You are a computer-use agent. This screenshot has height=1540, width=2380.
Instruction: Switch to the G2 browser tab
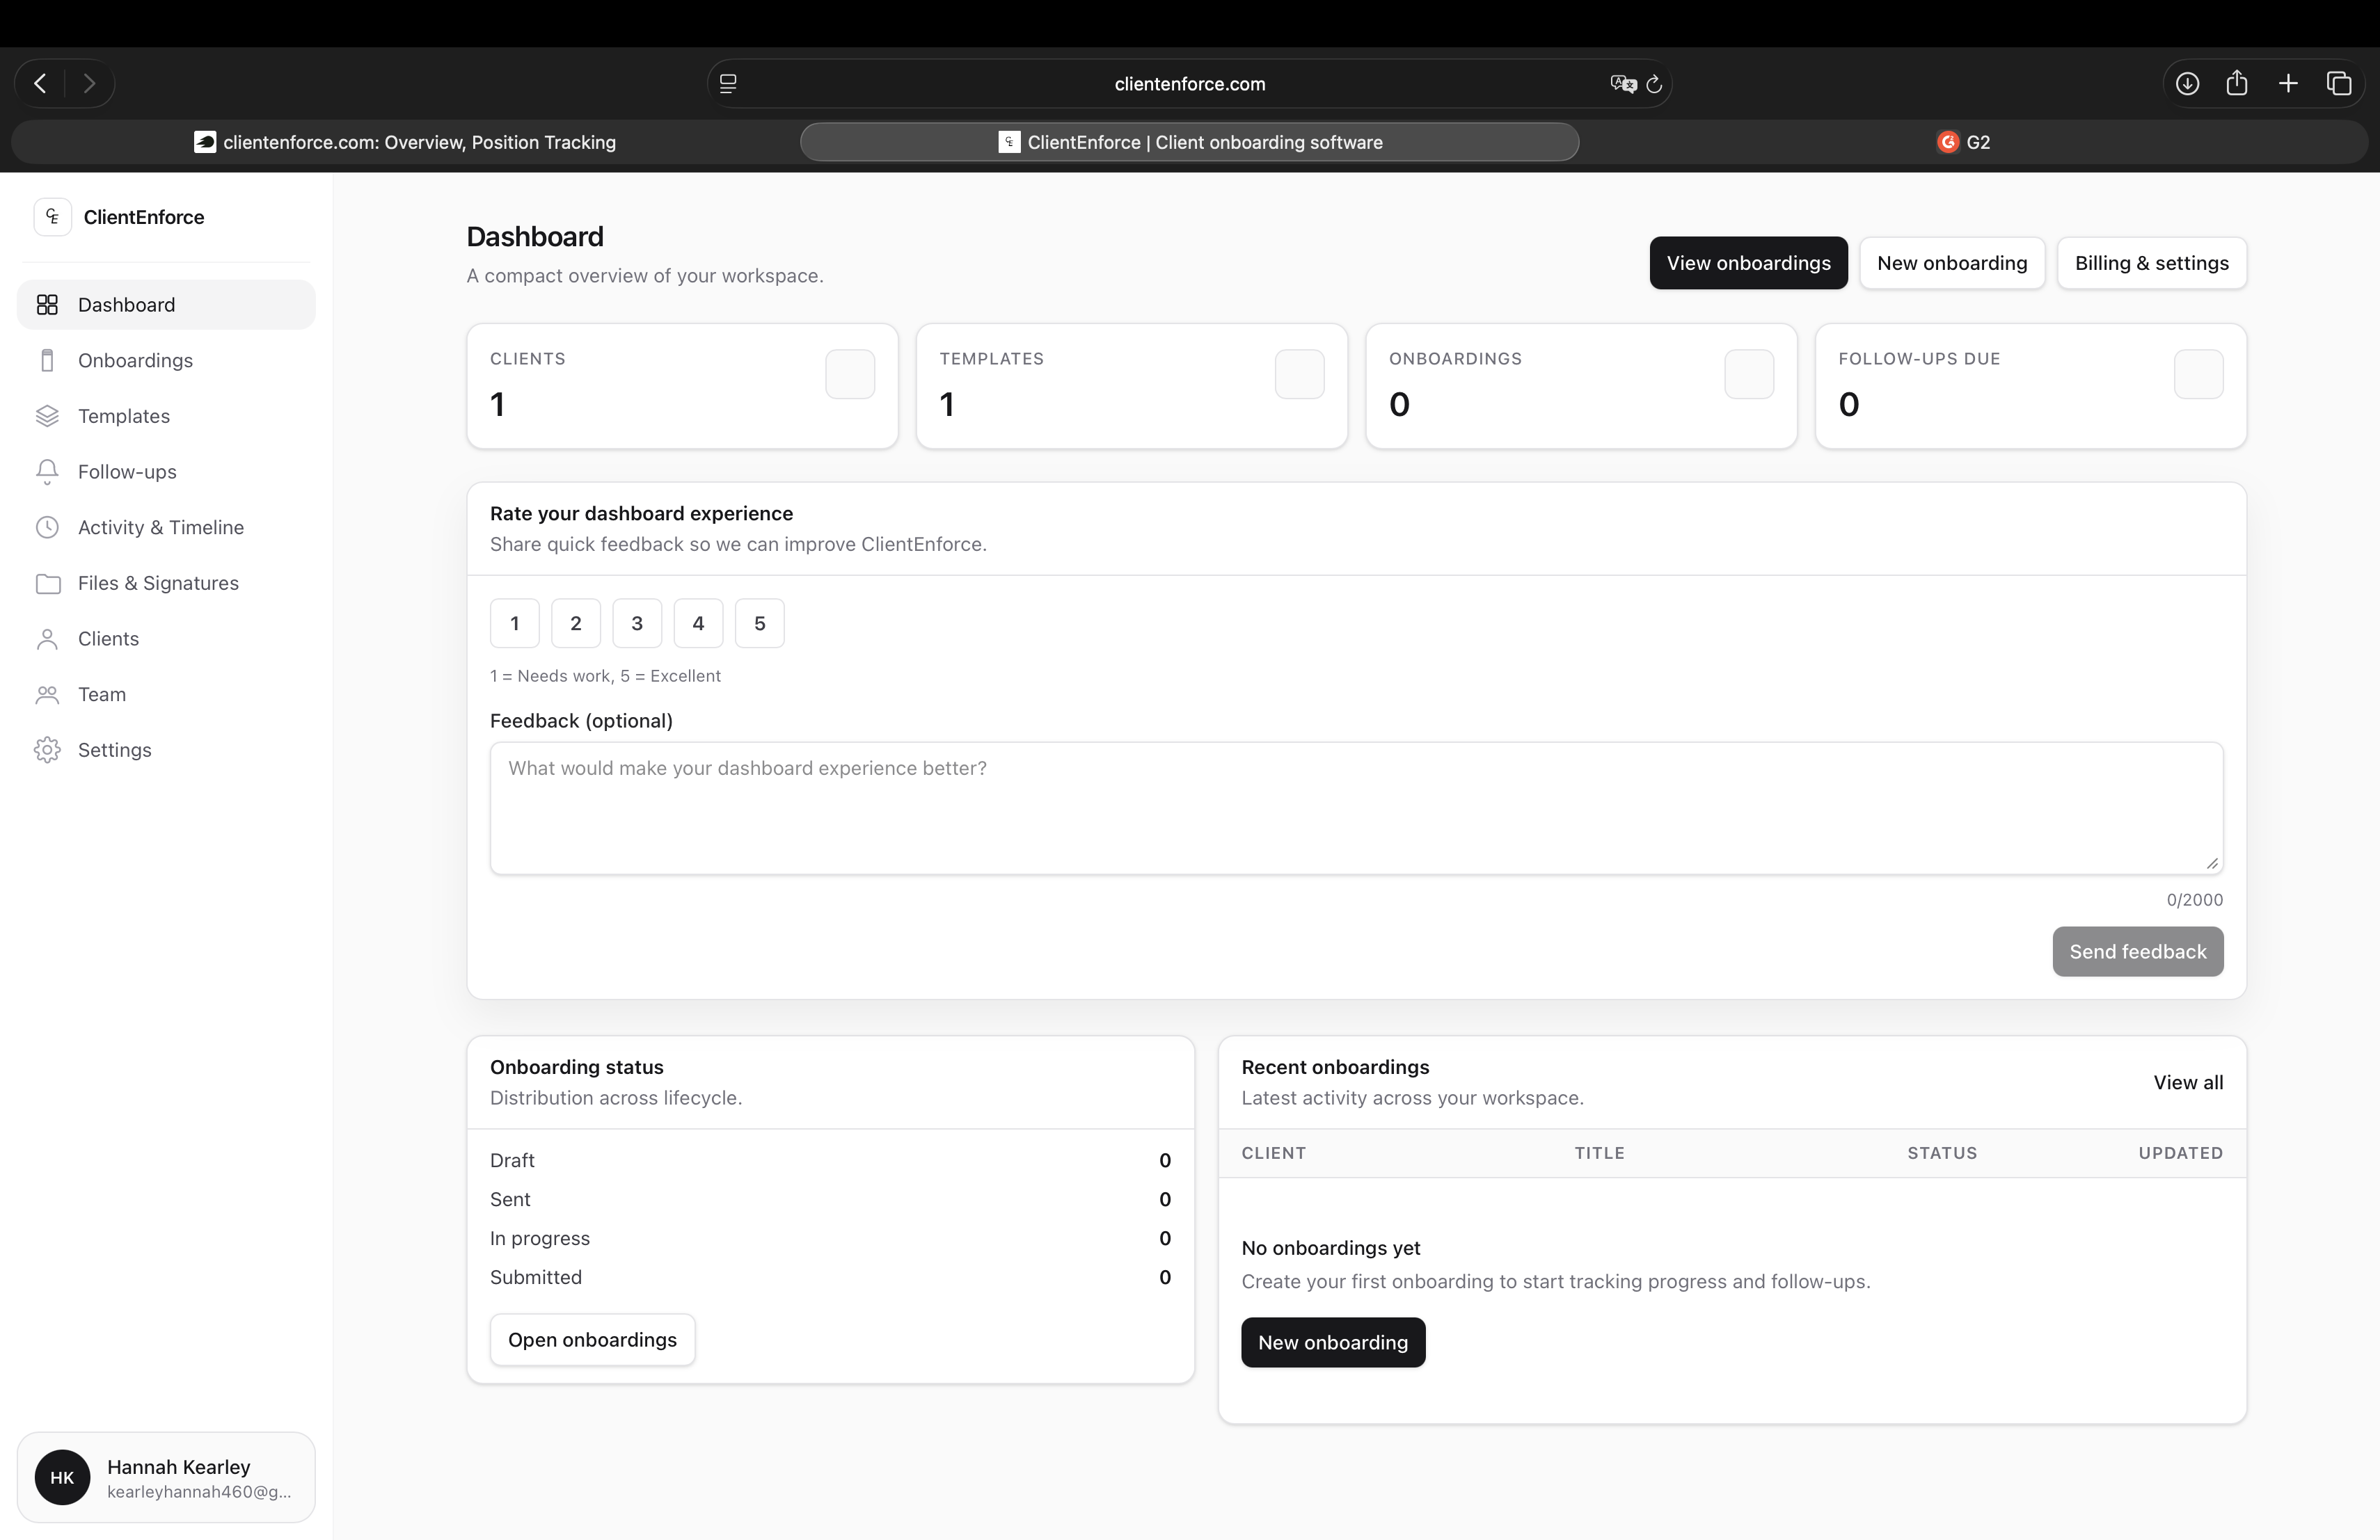tap(1964, 142)
